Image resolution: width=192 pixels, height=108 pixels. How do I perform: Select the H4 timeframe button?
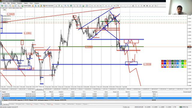pos(106,6)
